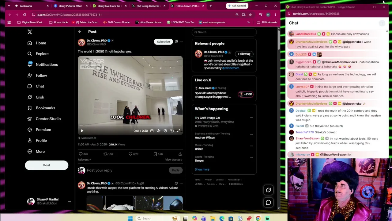Screen dimensions: 392x221
Task: Open the Chrome apps grid icon
Action: click(9, 22)
